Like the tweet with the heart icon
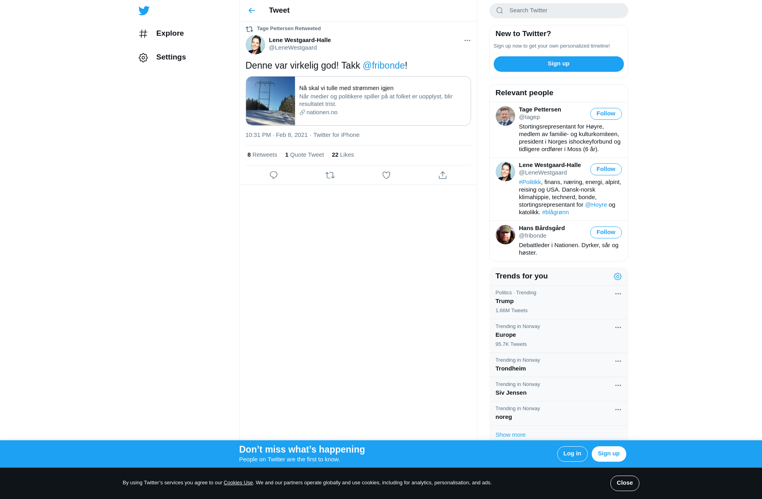The height and width of the screenshot is (499, 762). coord(386,175)
